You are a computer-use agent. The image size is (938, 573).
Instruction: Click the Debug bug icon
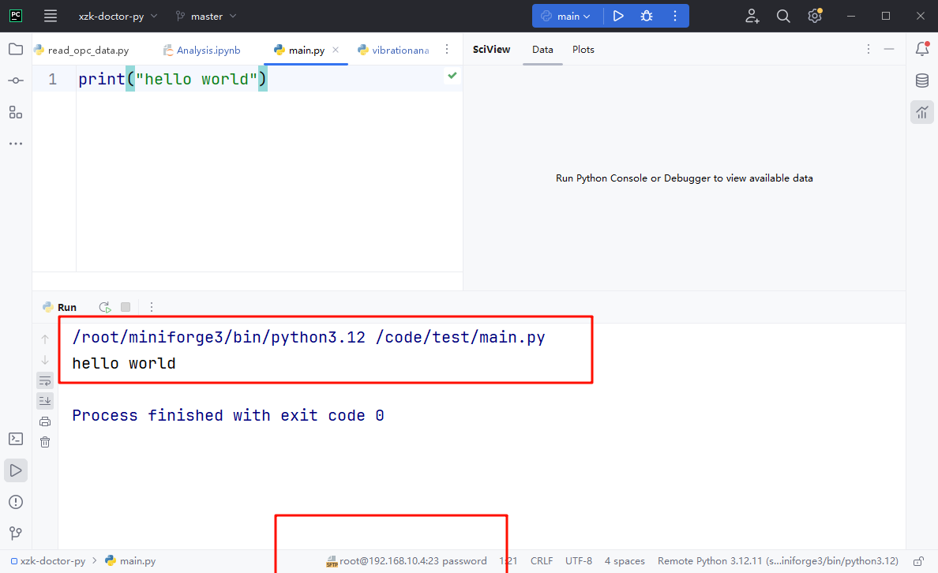tap(647, 16)
